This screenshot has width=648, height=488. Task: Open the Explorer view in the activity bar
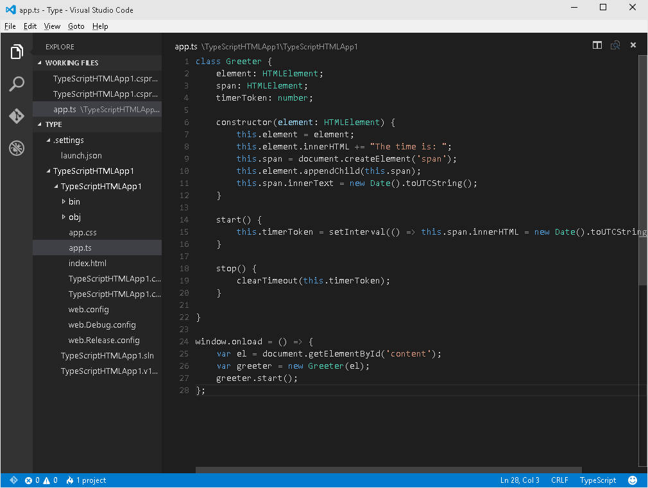tap(17, 52)
